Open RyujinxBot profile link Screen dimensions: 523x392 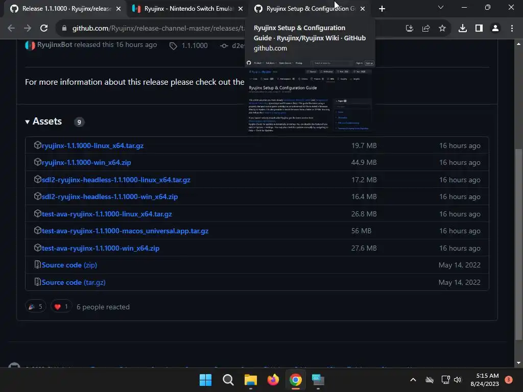coord(55,45)
